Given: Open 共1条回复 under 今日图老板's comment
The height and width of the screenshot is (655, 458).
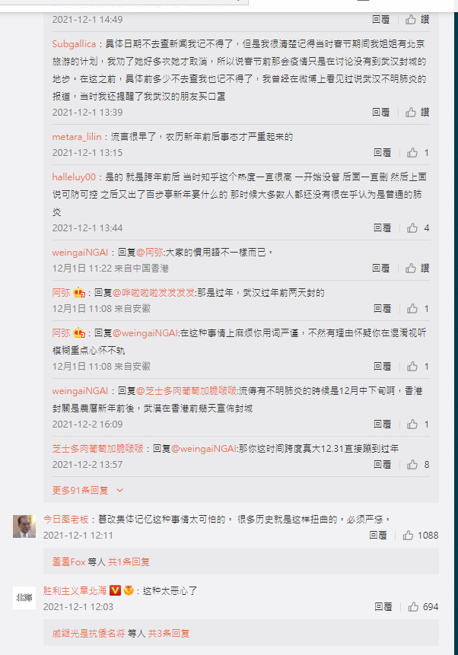Looking at the screenshot, I should pyautogui.click(x=129, y=562).
